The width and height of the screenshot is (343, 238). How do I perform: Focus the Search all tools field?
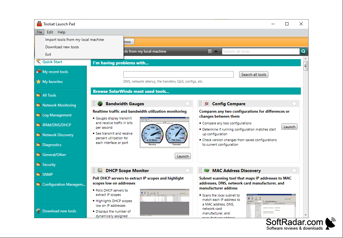pyautogui.click(x=261, y=51)
